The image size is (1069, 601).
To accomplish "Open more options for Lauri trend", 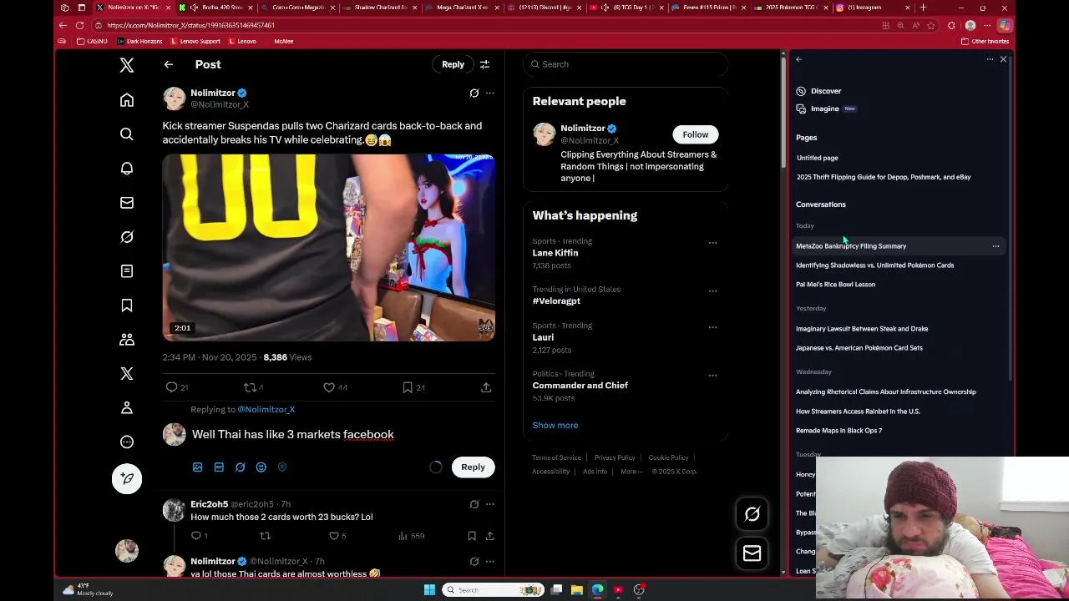I will click(712, 327).
